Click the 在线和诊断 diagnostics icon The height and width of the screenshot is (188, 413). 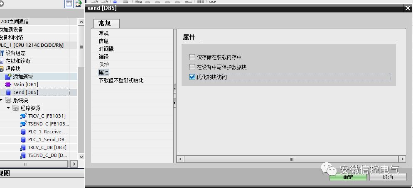point(1,61)
